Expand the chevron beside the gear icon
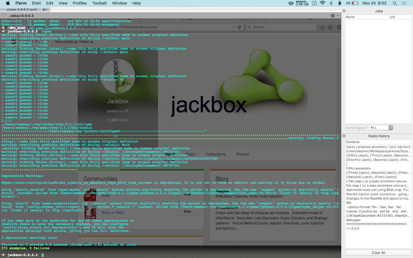 pos(338,15)
